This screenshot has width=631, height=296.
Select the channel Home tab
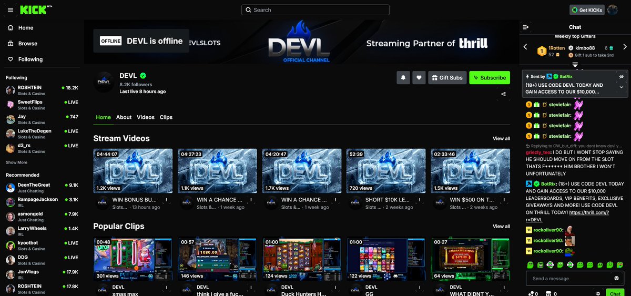coord(103,117)
